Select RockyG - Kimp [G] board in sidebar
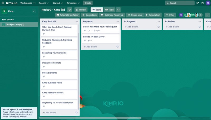 (x=19, y=25)
